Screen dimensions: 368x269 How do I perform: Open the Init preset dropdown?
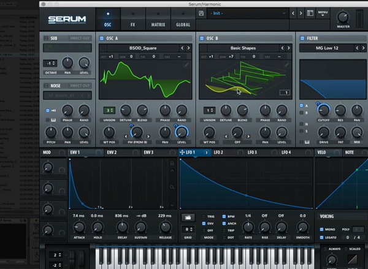point(248,13)
